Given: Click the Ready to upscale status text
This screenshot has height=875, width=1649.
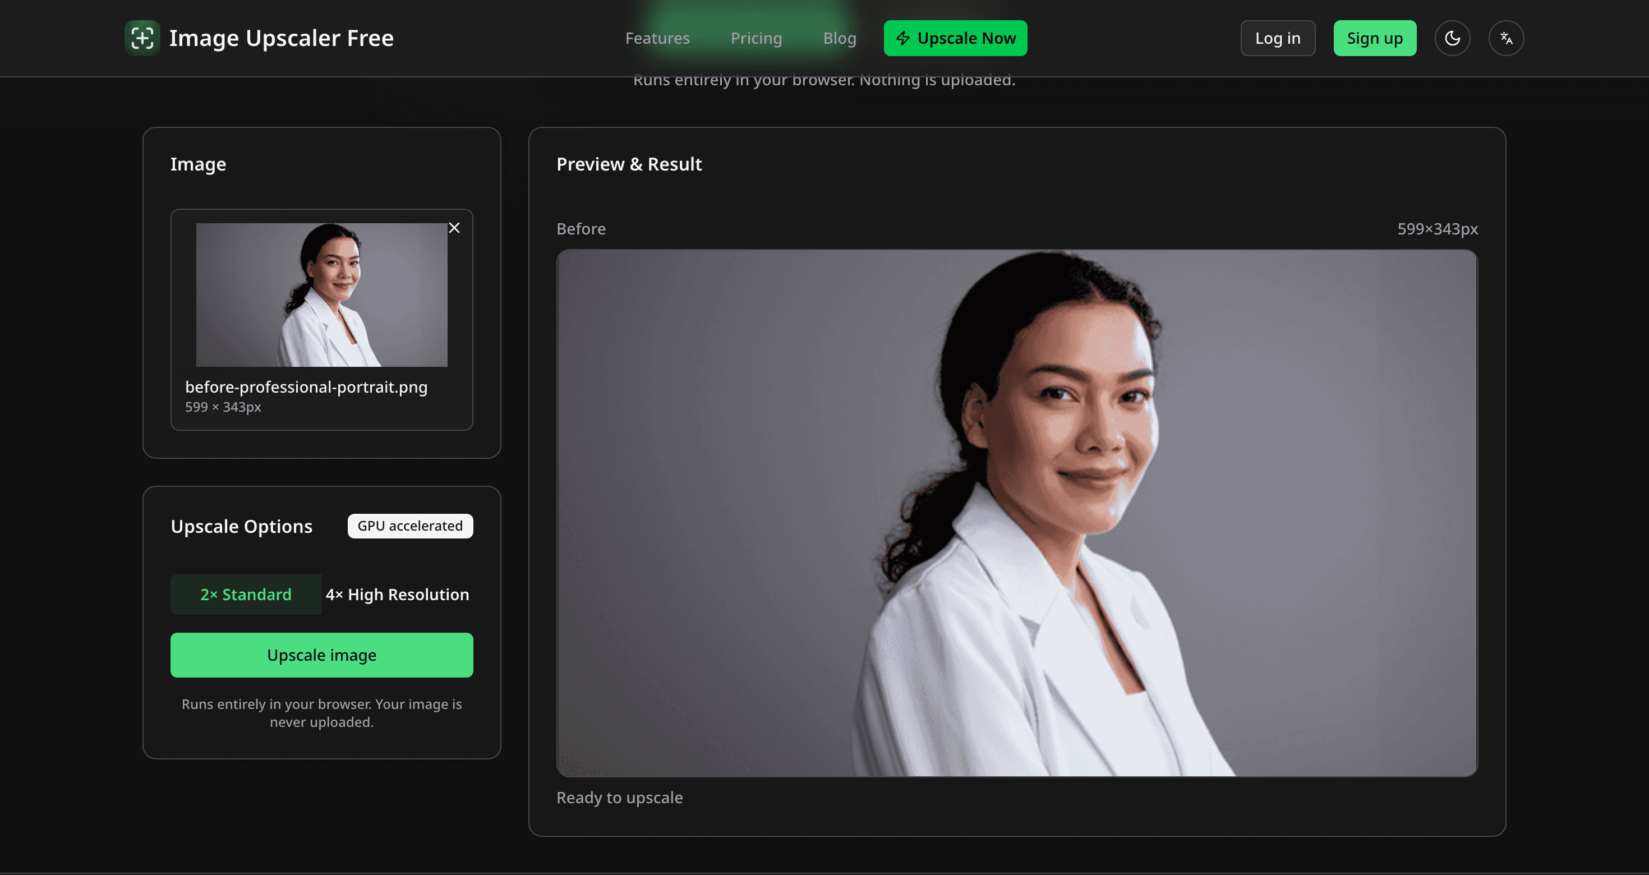Looking at the screenshot, I should pyautogui.click(x=619, y=798).
